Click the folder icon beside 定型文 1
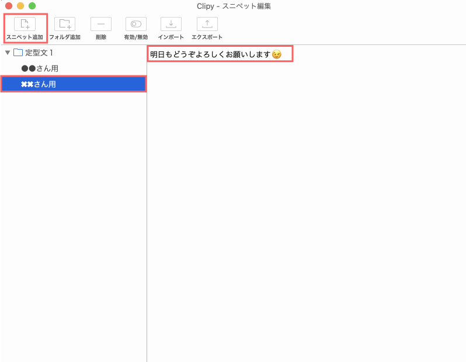This screenshot has height=362, width=466. (x=18, y=53)
